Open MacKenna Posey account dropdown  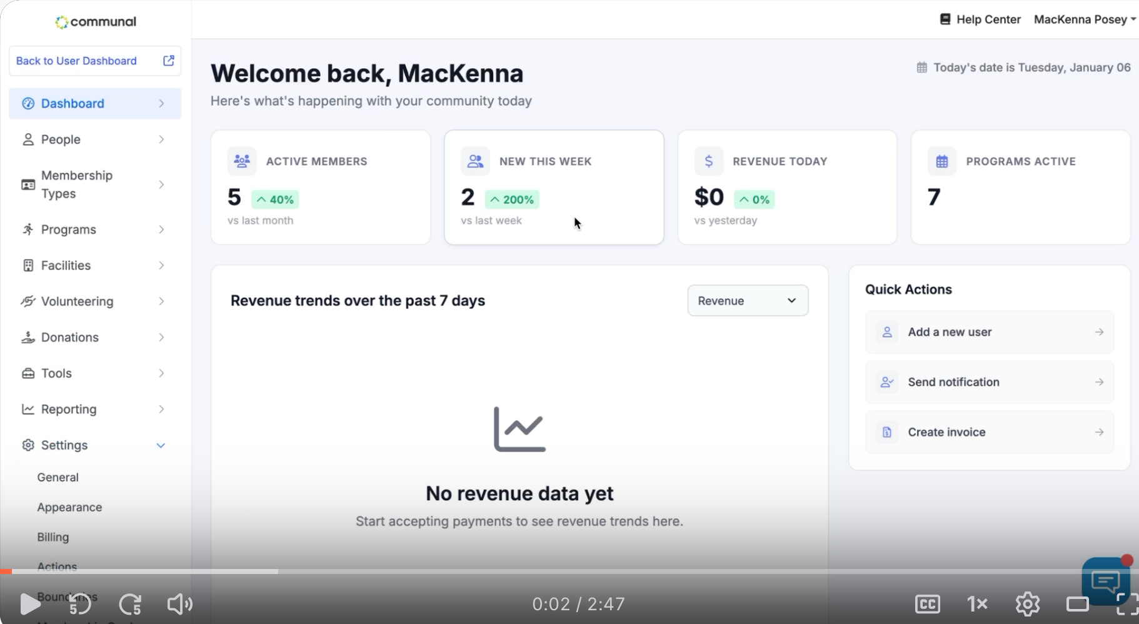tap(1085, 19)
